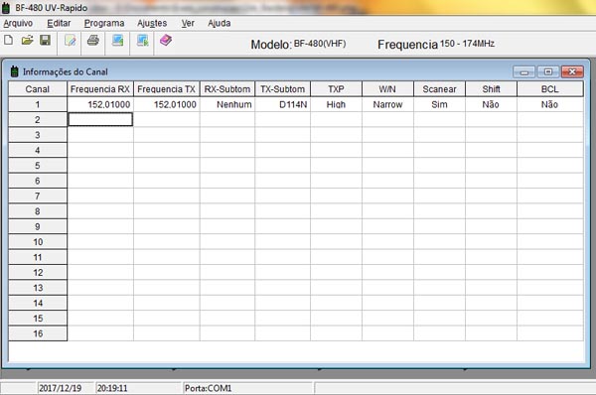Click the radio icon in Informações do Canal title
Viewport: 596px width, 395px height.
click(x=15, y=71)
